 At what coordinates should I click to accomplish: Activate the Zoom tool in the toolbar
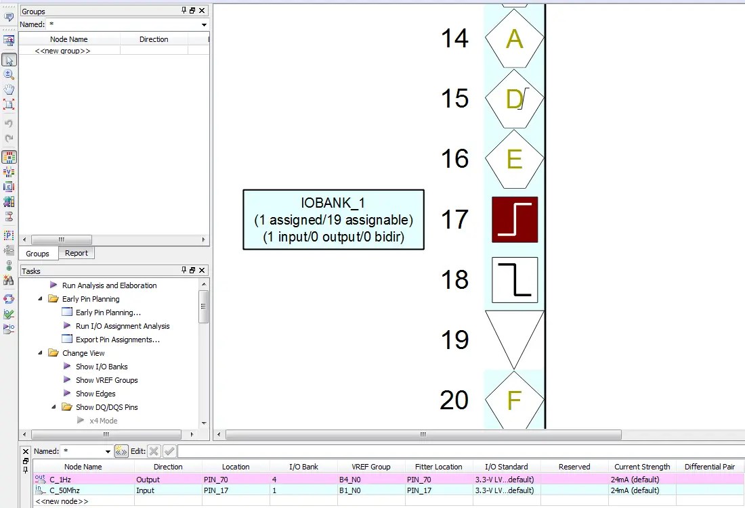9,74
